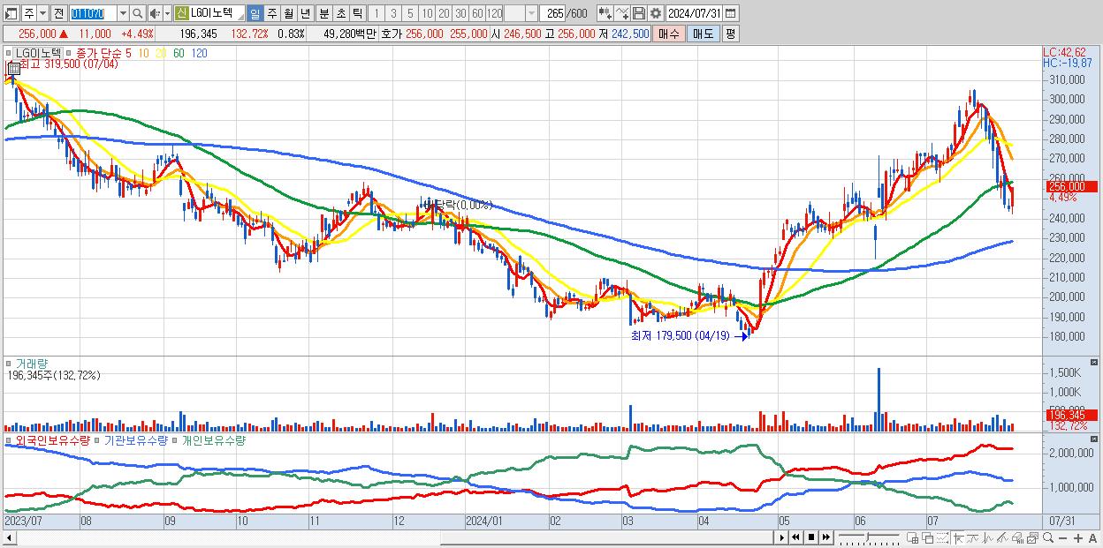Image resolution: width=1103 pixels, height=548 pixels.
Task: Open the custom interval dropdown arrow
Action: coord(531,13)
